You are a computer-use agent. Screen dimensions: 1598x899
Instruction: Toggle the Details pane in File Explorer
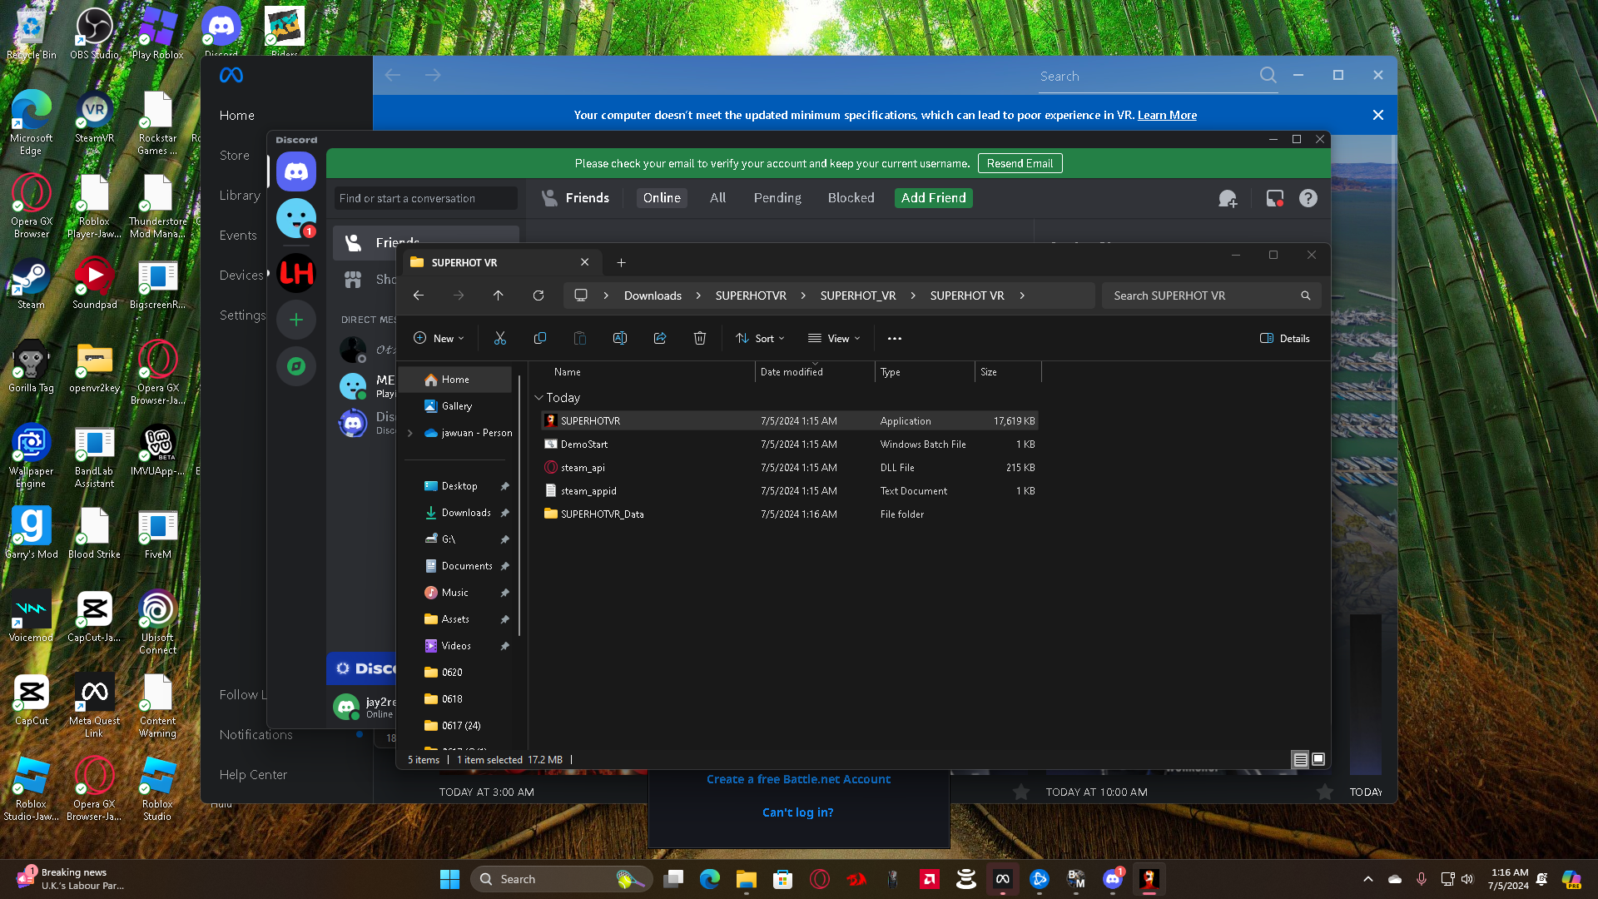1285,338
